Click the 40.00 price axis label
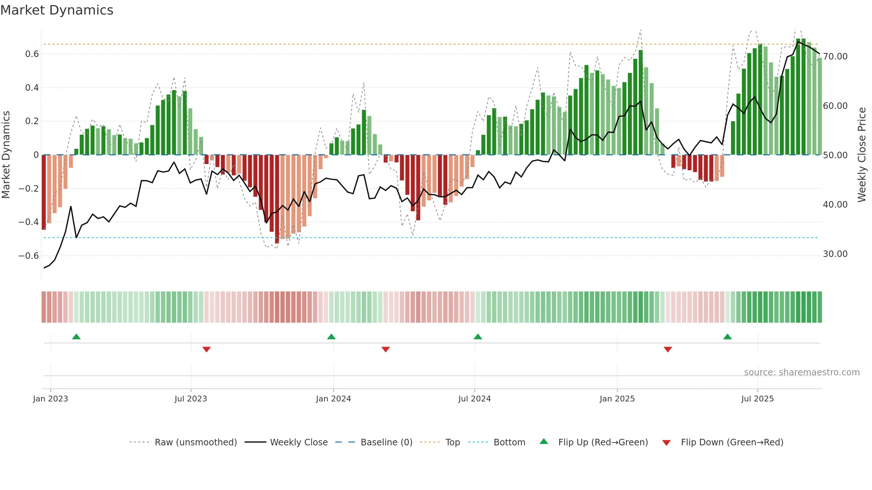Viewport: 872px width, 490px height. [835, 205]
